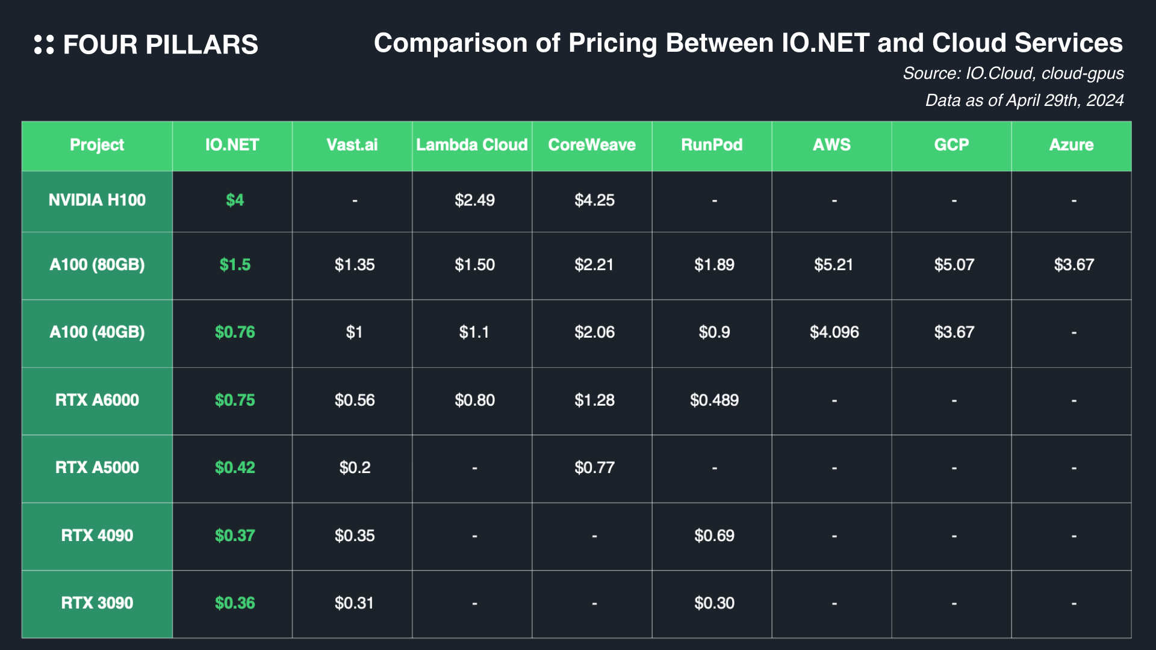The width and height of the screenshot is (1156, 650).
Task: Select the AWS column header
Action: [x=831, y=145]
